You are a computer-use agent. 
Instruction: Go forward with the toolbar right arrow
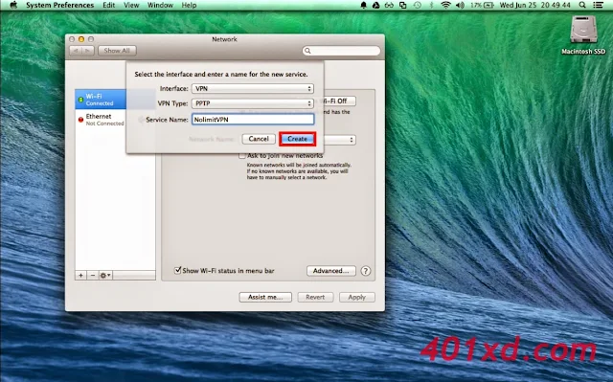tap(88, 51)
